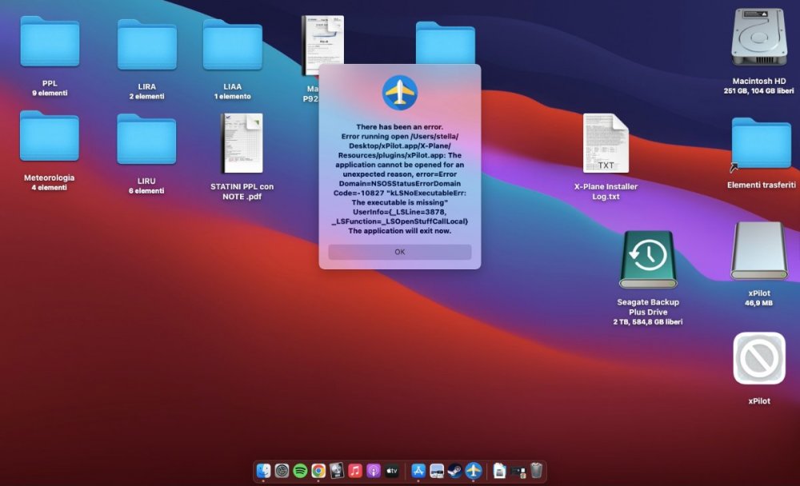
Task: Click the airplane installer icon in dock
Action: click(x=473, y=471)
